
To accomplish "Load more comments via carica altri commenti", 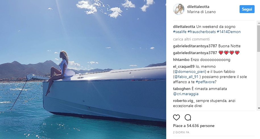I will pyautogui.click(x=191, y=39).
